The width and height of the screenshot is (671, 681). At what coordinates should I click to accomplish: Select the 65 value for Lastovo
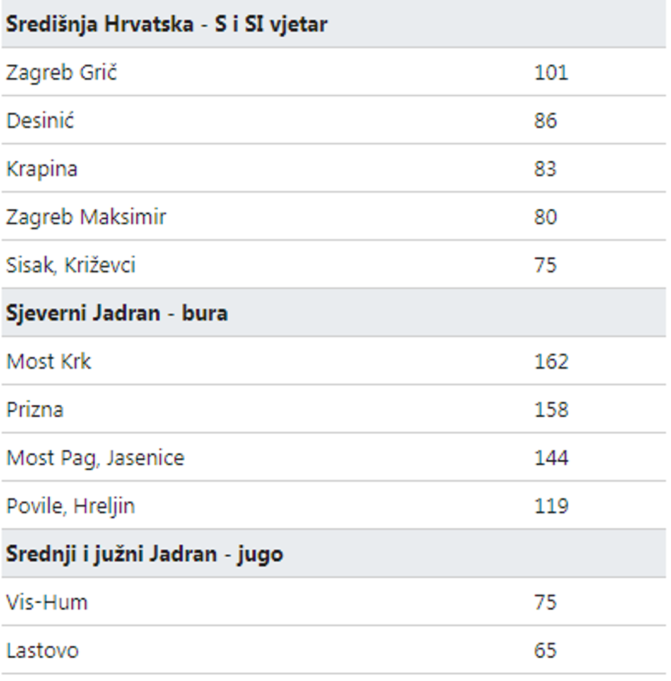tap(546, 650)
